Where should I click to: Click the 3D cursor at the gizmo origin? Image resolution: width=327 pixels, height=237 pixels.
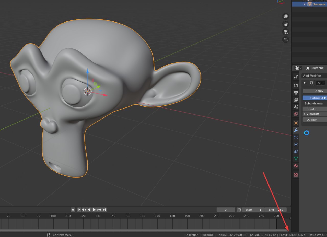87,91
